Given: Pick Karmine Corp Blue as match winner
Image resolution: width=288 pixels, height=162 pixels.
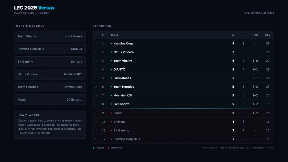Looking at the screenshot, I should (32, 49).
